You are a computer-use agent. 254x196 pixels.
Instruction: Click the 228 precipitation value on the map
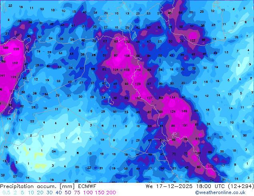(x=16, y=49)
